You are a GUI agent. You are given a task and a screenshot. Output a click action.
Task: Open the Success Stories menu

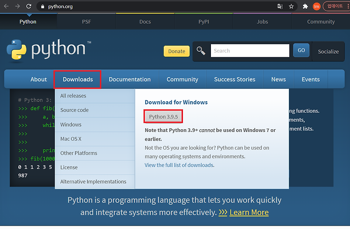[235, 79]
